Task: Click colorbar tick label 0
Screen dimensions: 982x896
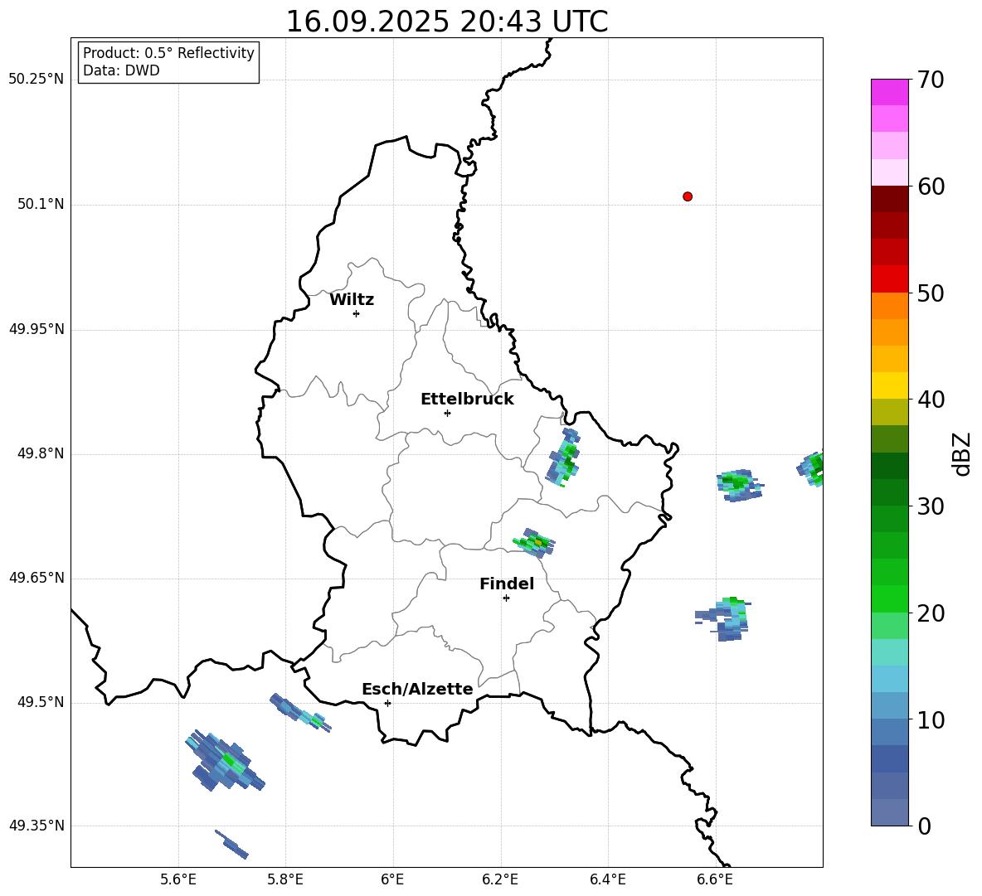Action: coord(925,826)
